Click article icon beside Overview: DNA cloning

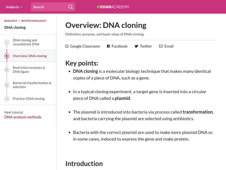7,56
